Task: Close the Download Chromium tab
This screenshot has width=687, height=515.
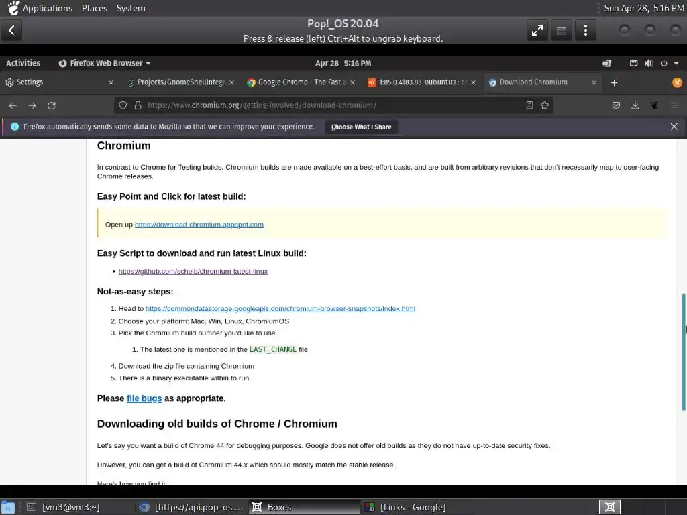Action: click(x=594, y=82)
